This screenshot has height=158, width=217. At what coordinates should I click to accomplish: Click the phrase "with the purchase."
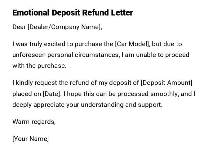pos(39,66)
